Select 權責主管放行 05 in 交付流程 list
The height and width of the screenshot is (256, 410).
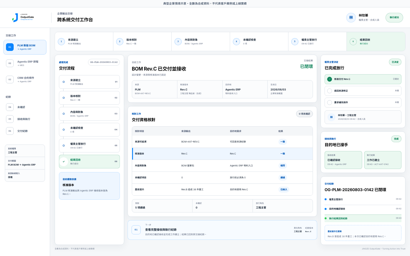(x=89, y=146)
